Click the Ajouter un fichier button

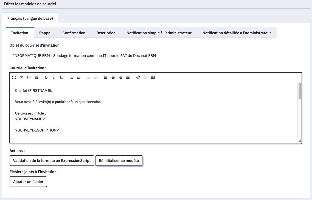(x=28, y=182)
